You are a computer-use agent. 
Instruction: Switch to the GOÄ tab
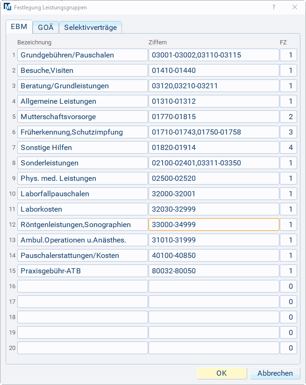[46, 27]
